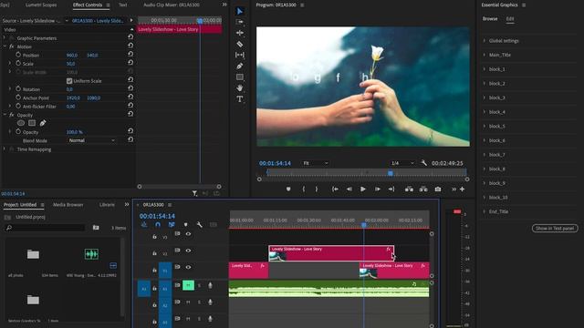Open Program monitor settings wrench

(423, 163)
